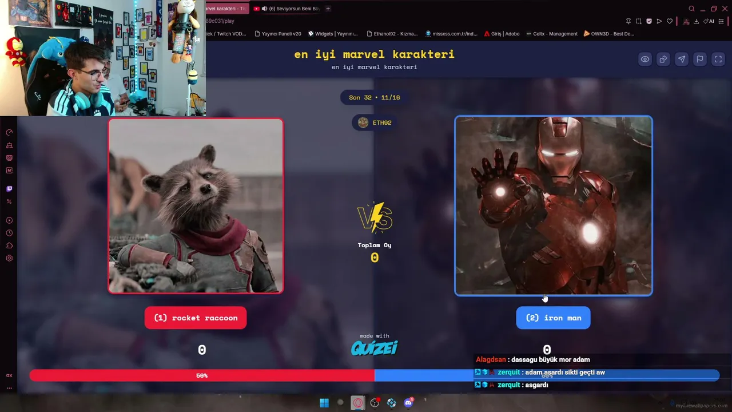
Task: Open the easy setup sliders menu
Action: pyautogui.click(x=722, y=21)
